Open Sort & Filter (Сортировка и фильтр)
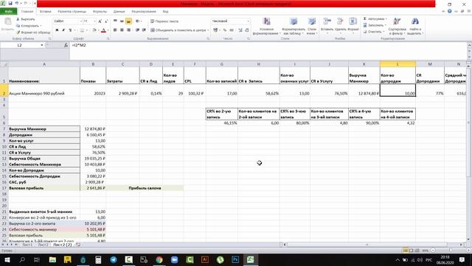The width and height of the screenshot is (472, 266). pyautogui.click(x=397, y=27)
